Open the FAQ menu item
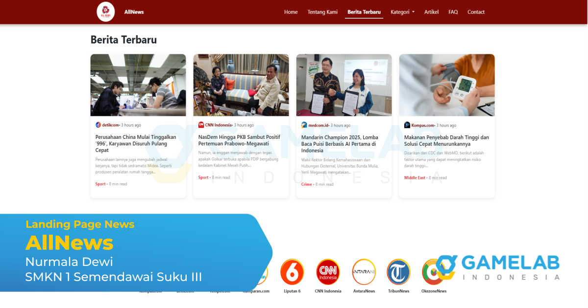 pos(453,12)
